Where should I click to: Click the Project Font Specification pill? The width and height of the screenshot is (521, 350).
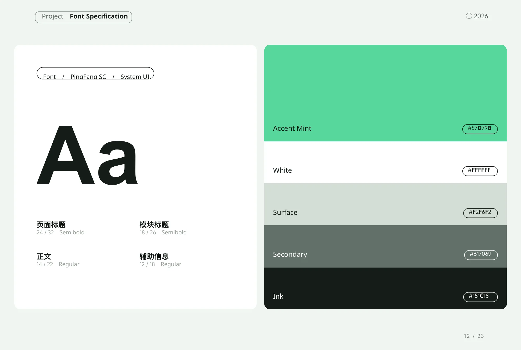[x=83, y=17]
